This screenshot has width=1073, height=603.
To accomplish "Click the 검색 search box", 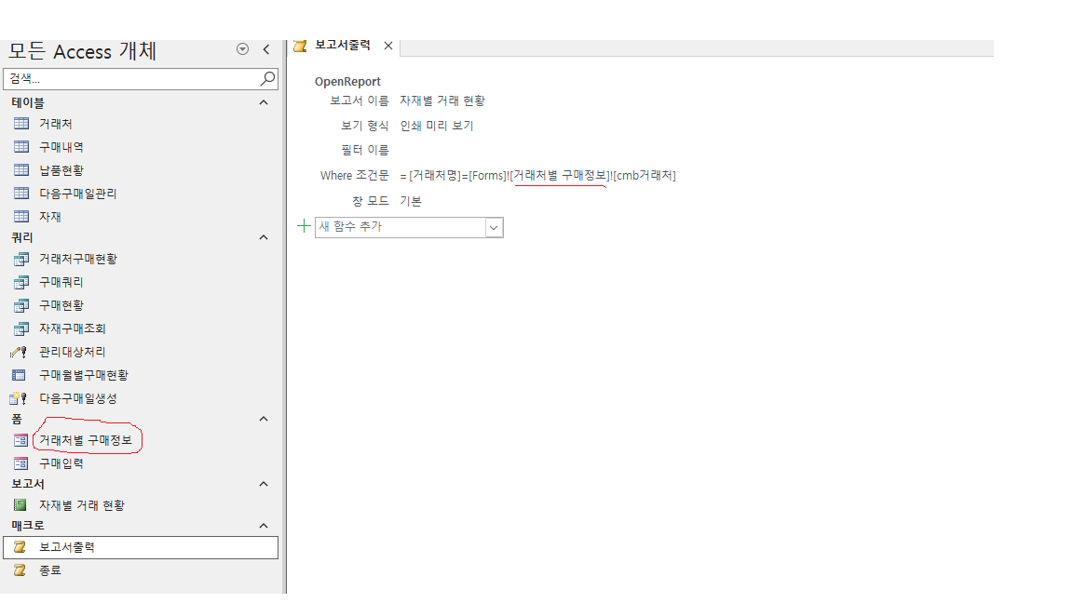I will [130, 79].
